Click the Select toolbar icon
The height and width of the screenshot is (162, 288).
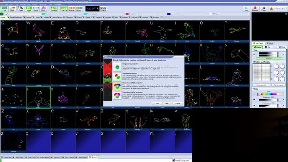pyautogui.click(x=21, y=9)
